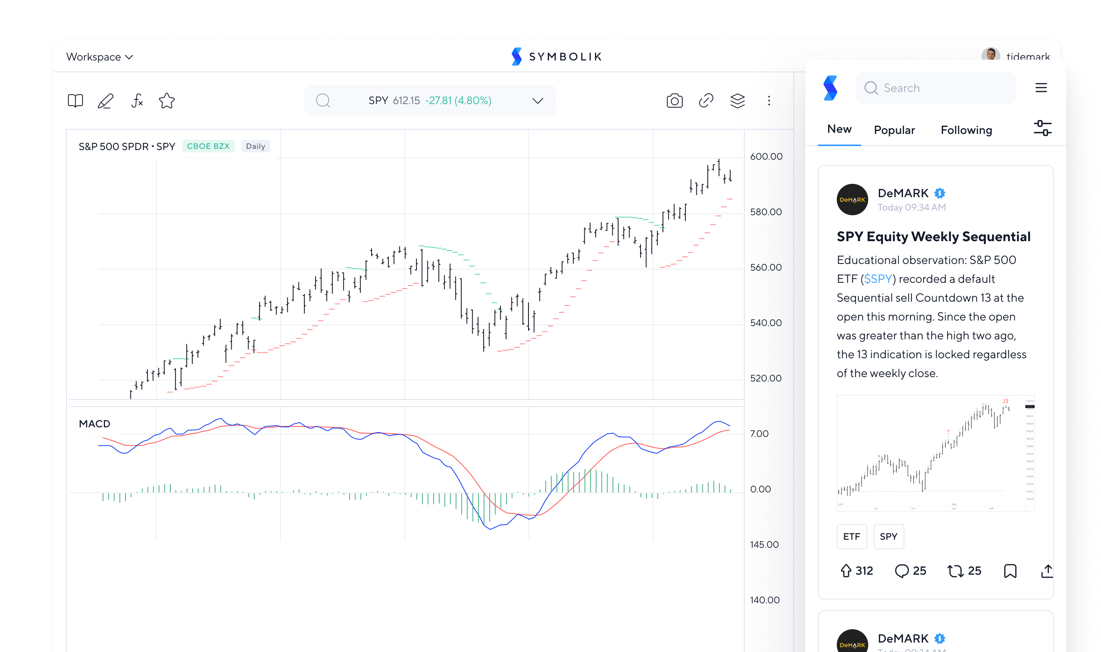Click the Symbolik logo in feed panel
This screenshot has width=1101, height=652.
point(830,88)
